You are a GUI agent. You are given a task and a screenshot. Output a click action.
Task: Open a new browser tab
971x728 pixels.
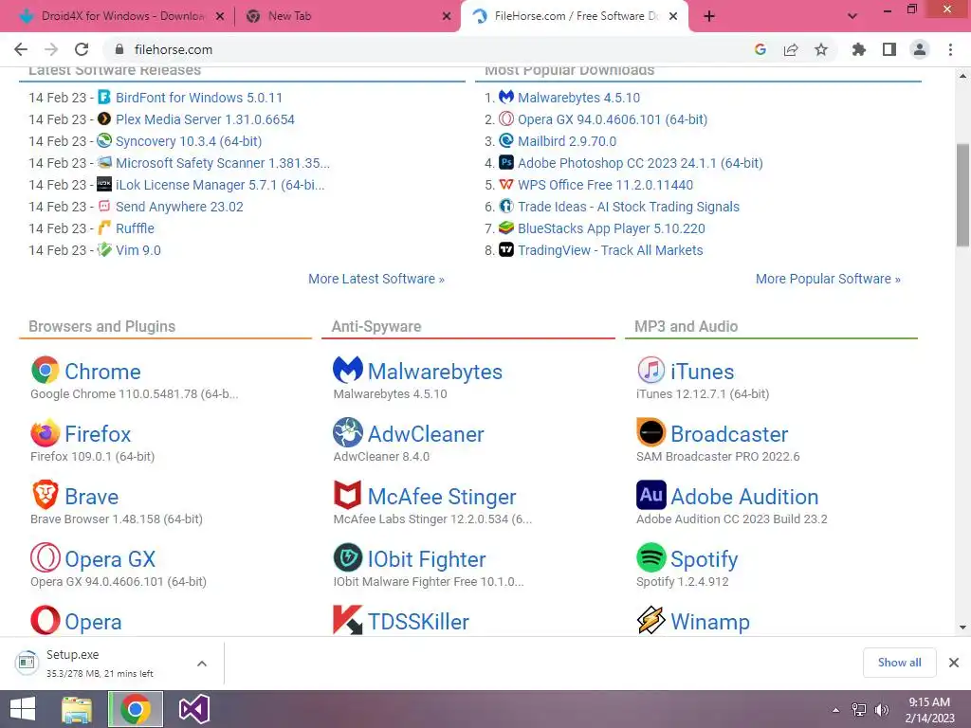pos(709,16)
